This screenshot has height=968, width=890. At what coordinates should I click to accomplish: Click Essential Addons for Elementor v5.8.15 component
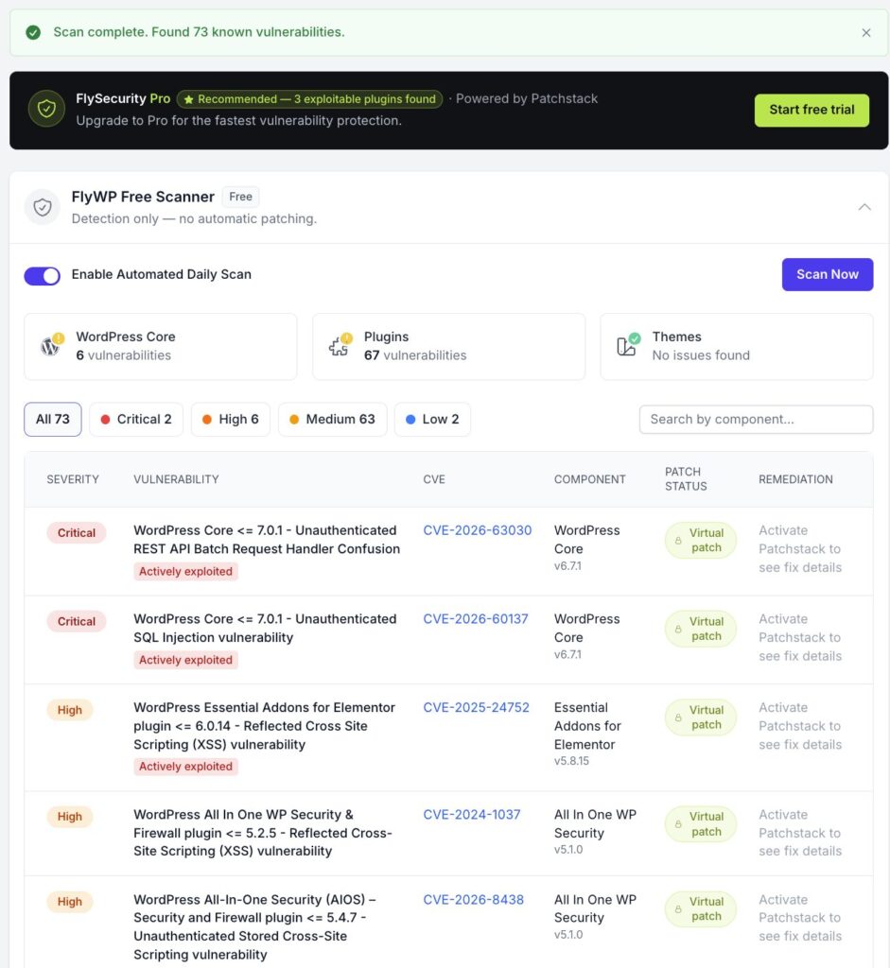(587, 734)
